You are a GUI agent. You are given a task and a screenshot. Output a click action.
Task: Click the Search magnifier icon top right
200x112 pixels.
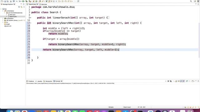(191, 1)
